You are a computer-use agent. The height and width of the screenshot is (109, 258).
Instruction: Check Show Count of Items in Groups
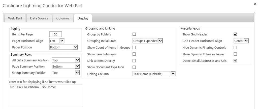(x=134, y=48)
